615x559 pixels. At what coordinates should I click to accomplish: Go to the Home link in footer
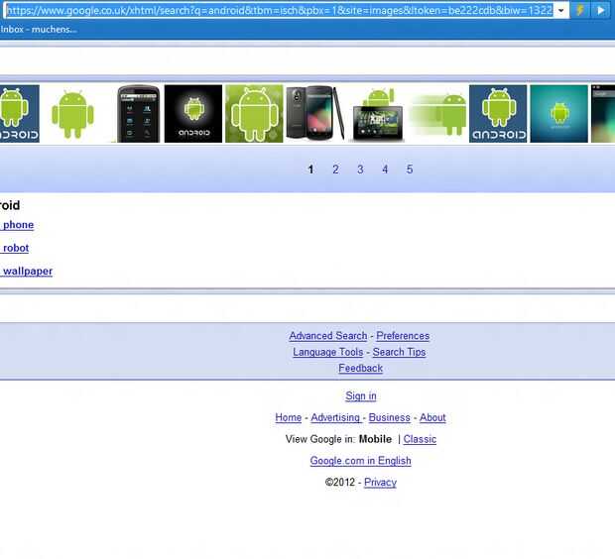point(289,417)
